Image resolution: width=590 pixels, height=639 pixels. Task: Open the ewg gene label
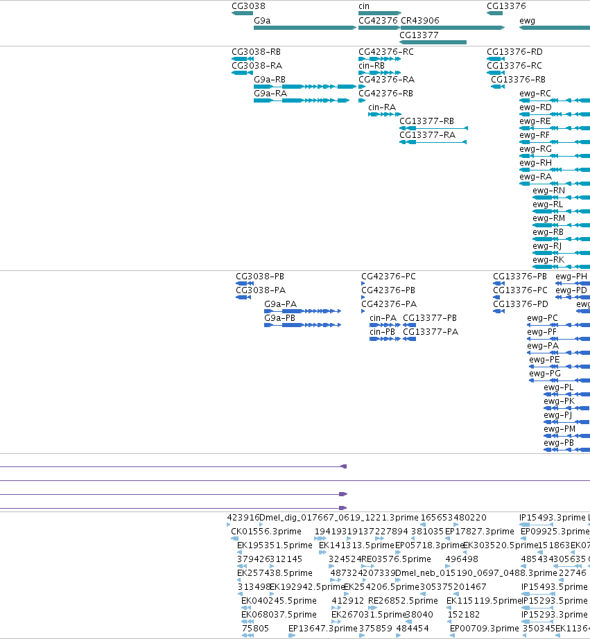point(527,20)
